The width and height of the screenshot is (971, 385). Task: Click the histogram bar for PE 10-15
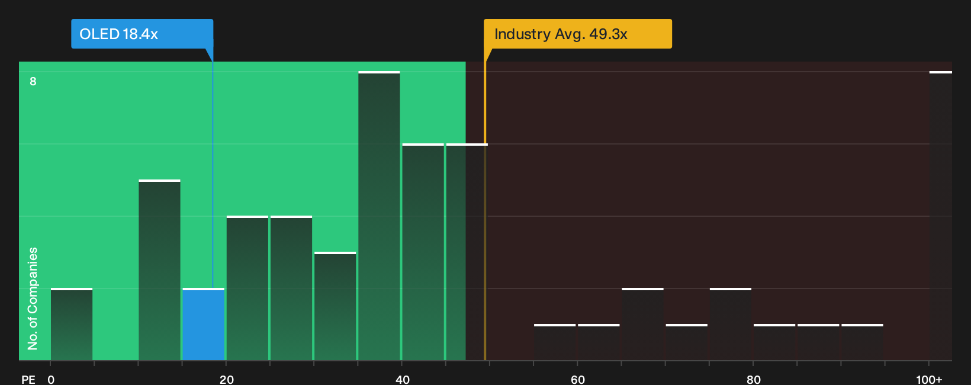pos(159,270)
